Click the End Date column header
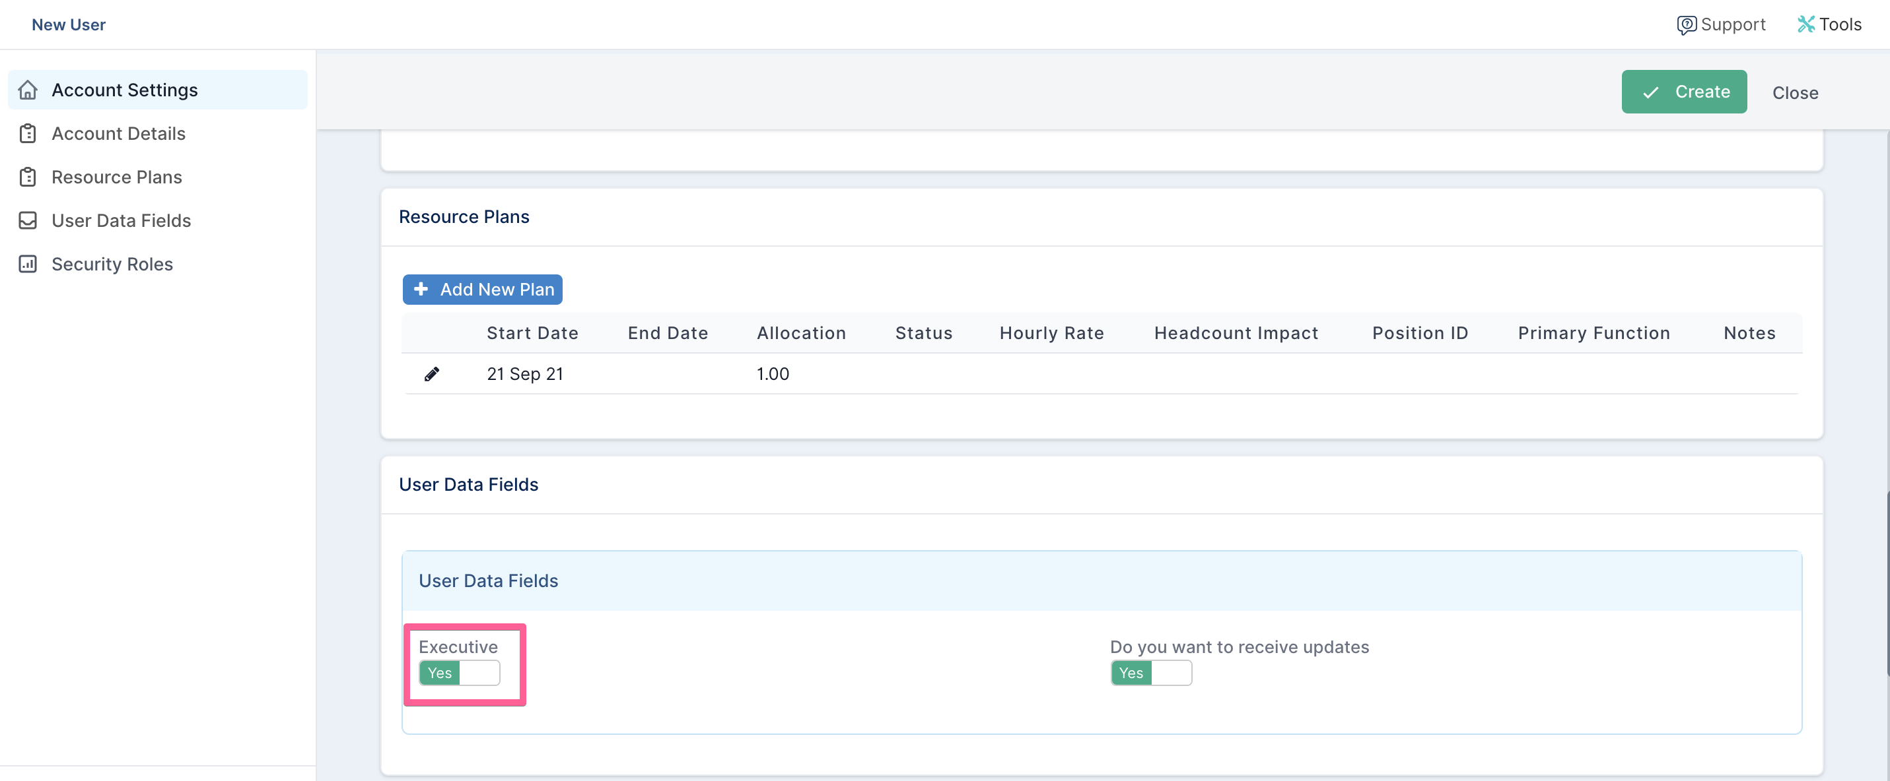1890x781 pixels. (667, 332)
